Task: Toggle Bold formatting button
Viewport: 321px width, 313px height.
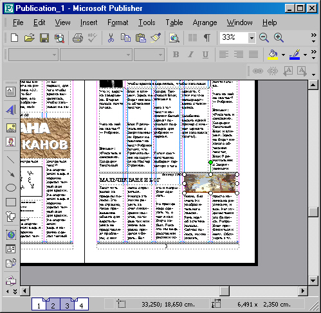Action: click(x=176, y=55)
